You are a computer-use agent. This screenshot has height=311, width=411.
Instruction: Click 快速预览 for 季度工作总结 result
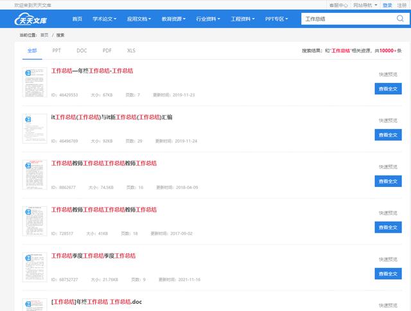click(388, 260)
